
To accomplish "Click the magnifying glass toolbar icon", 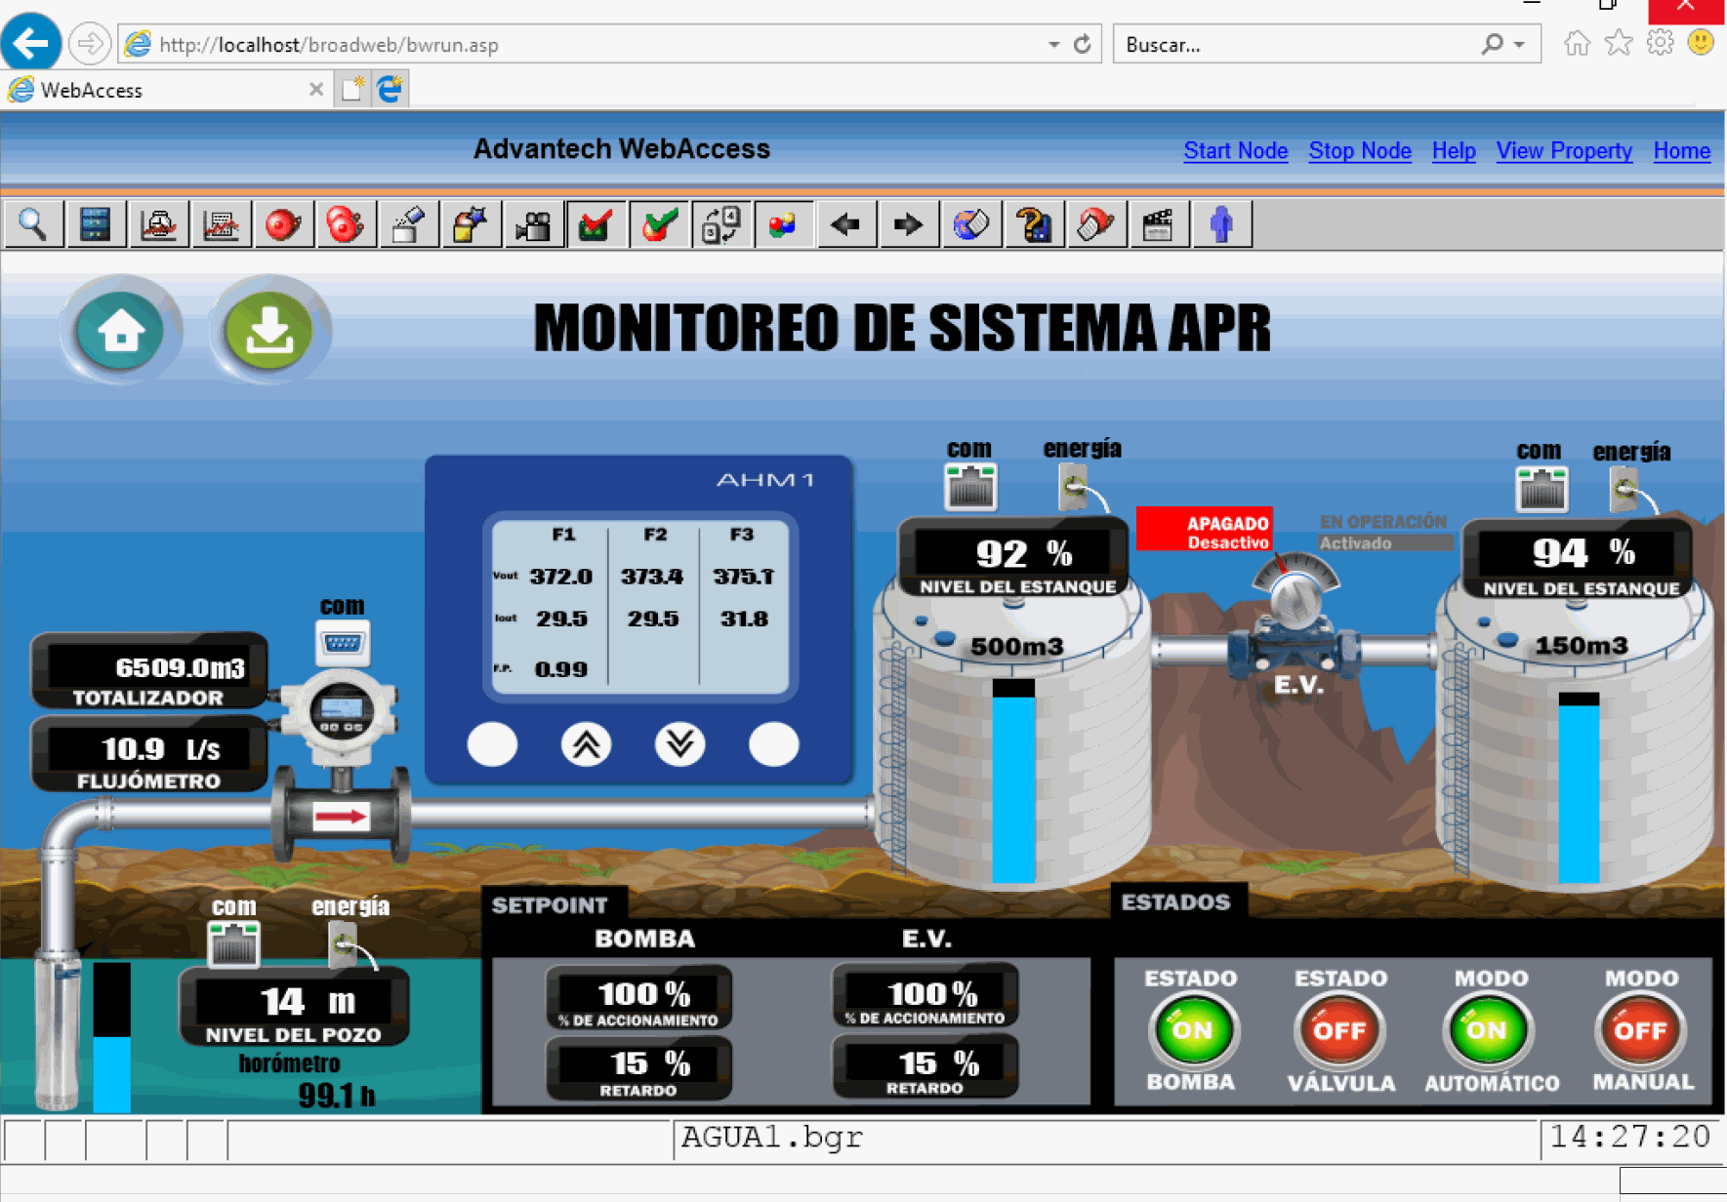I will [x=33, y=224].
